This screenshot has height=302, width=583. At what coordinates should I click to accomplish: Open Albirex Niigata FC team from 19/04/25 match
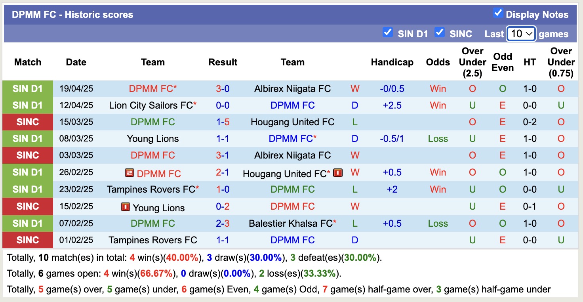click(x=292, y=89)
